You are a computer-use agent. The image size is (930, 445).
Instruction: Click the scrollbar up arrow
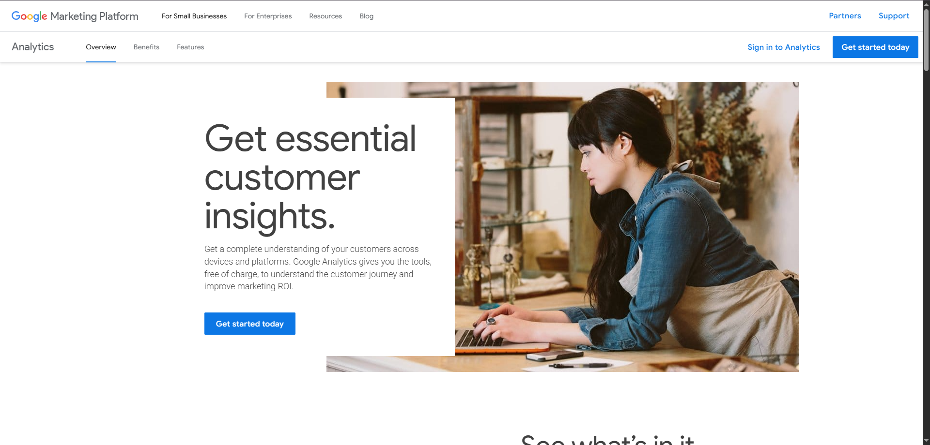pos(926,4)
